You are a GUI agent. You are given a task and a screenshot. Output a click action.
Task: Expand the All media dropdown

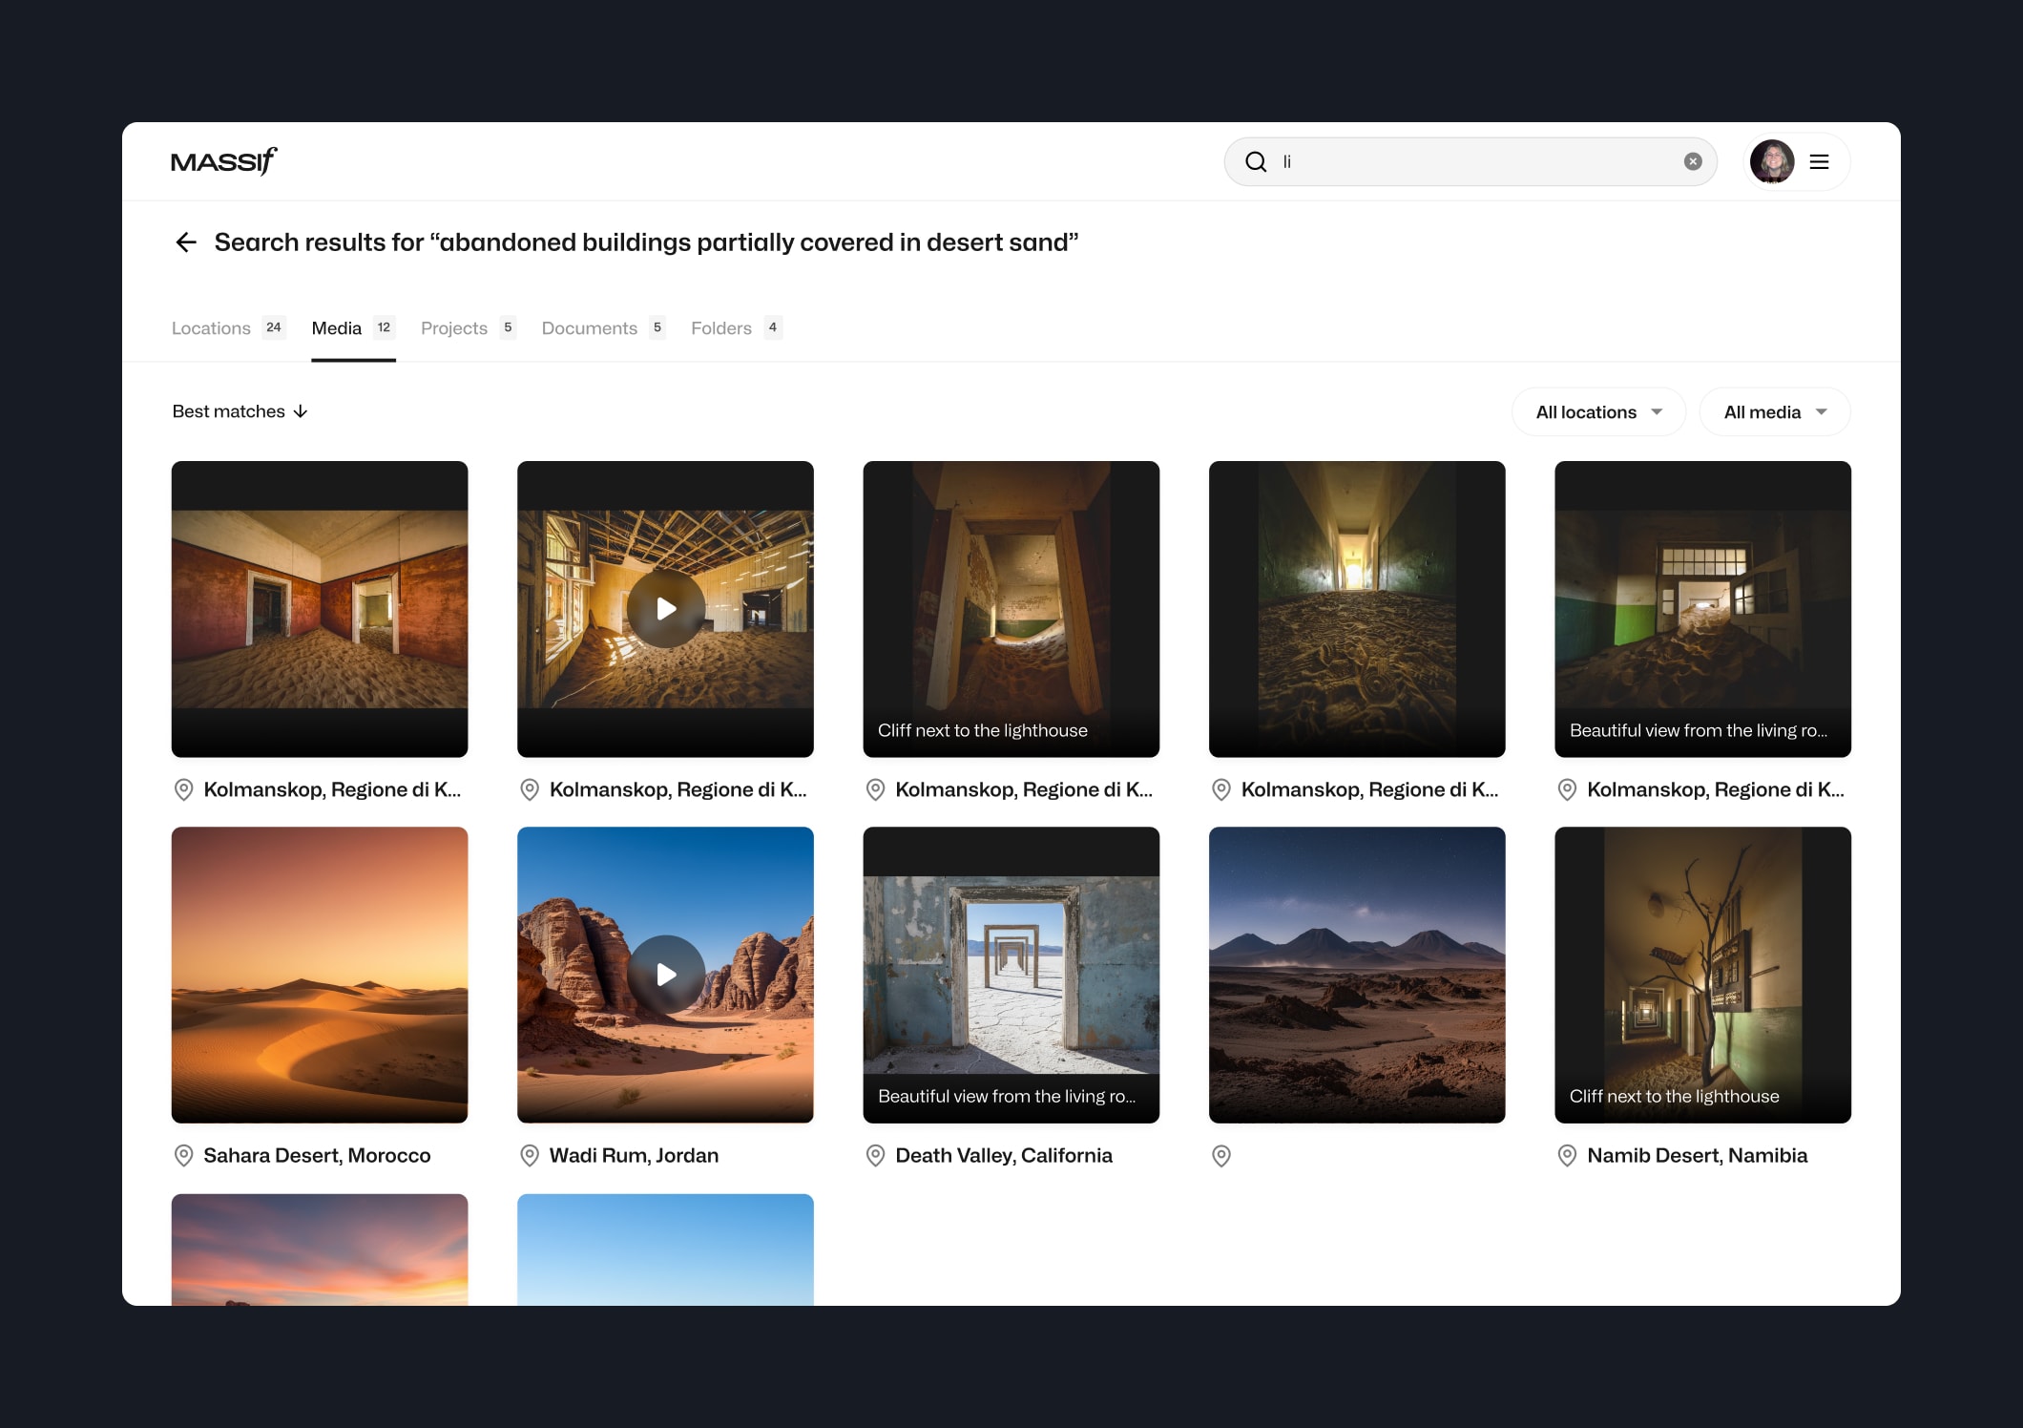(1775, 412)
